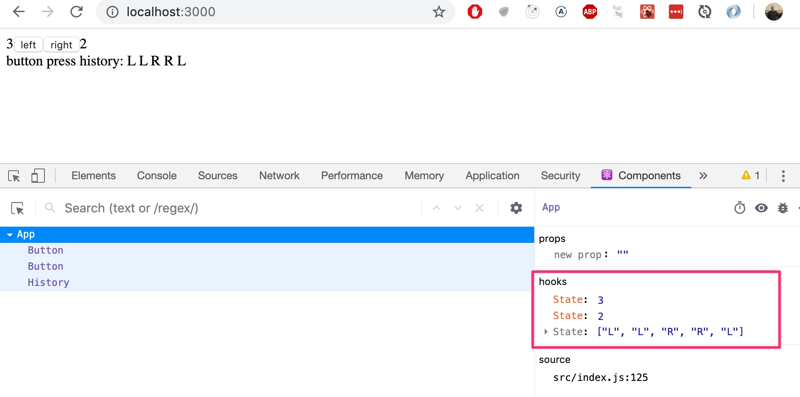This screenshot has height=397, width=800.
Task: Log App component data with the bug icon
Action: tap(783, 208)
